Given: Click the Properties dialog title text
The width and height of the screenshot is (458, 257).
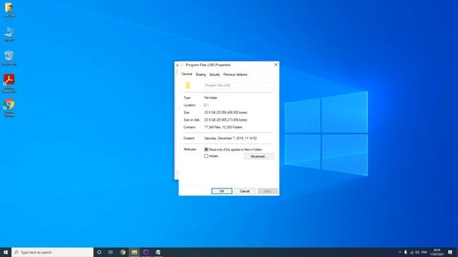Looking at the screenshot, I should click(x=208, y=65).
